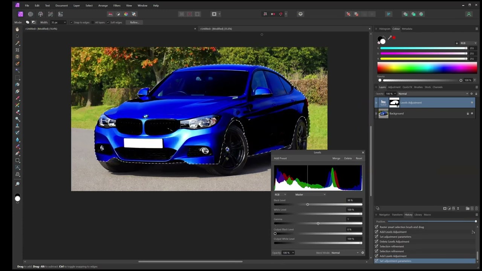
Task: Switch to the Channels tab
Action: pyautogui.click(x=438, y=87)
